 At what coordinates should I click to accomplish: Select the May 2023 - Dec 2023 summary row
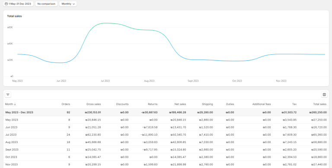(166, 112)
